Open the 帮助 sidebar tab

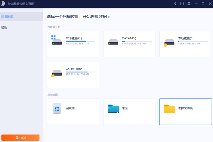pyautogui.click(x=4, y=27)
